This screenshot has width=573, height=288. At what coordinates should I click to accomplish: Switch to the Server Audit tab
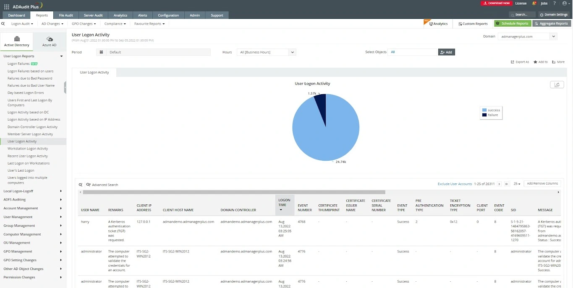(93, 15)
